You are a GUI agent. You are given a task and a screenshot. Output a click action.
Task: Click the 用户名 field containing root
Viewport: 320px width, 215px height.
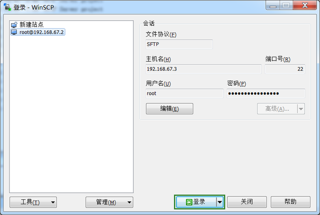click(185, 93)
